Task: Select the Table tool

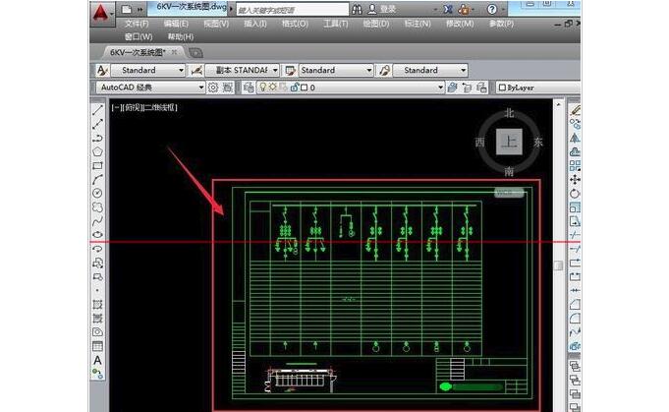Action: point(97,346)
